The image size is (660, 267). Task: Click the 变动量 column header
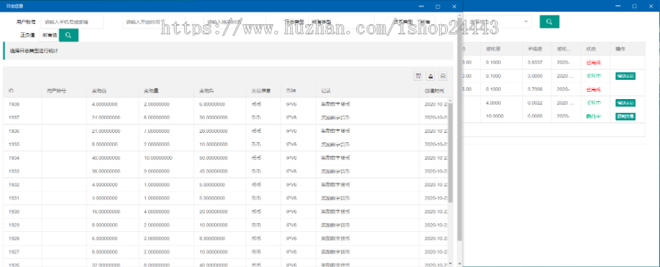coord(166,90)
